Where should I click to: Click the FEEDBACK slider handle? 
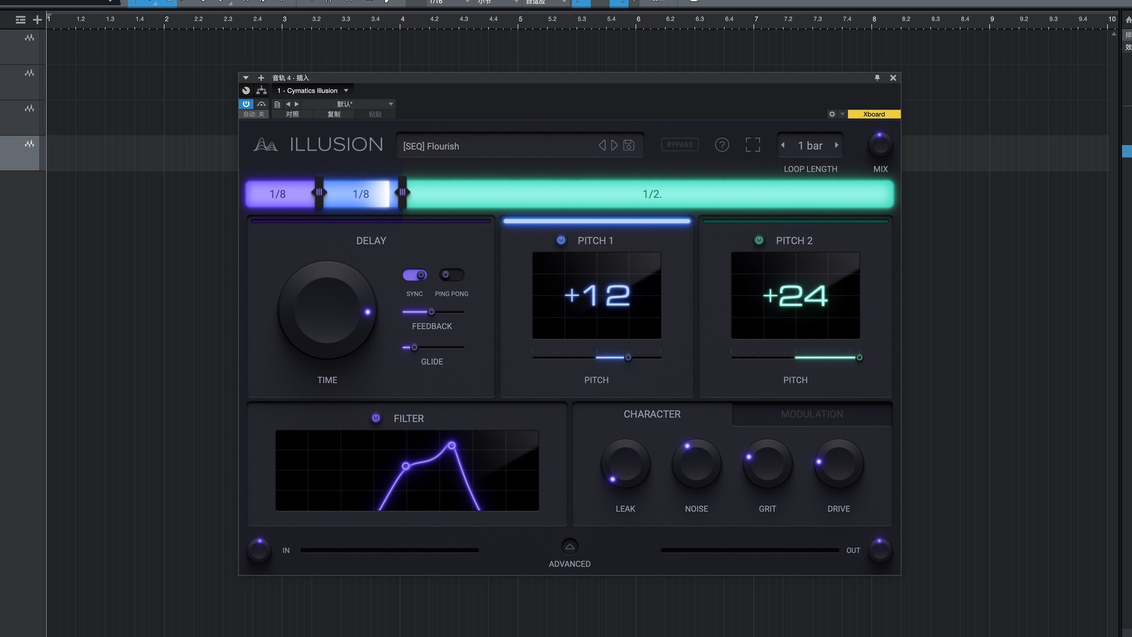click(431, 312)
